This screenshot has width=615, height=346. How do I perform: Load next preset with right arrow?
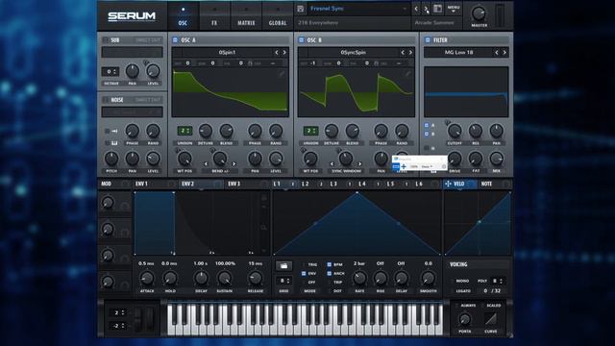427,9
